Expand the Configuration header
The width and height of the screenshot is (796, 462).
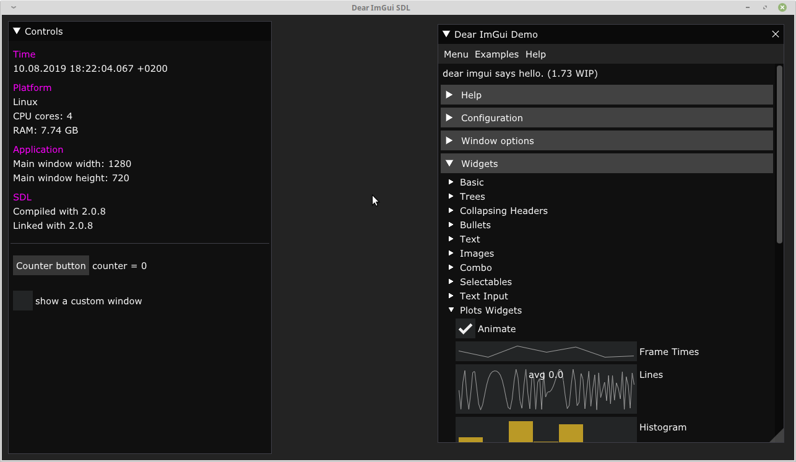click(607, 118)
